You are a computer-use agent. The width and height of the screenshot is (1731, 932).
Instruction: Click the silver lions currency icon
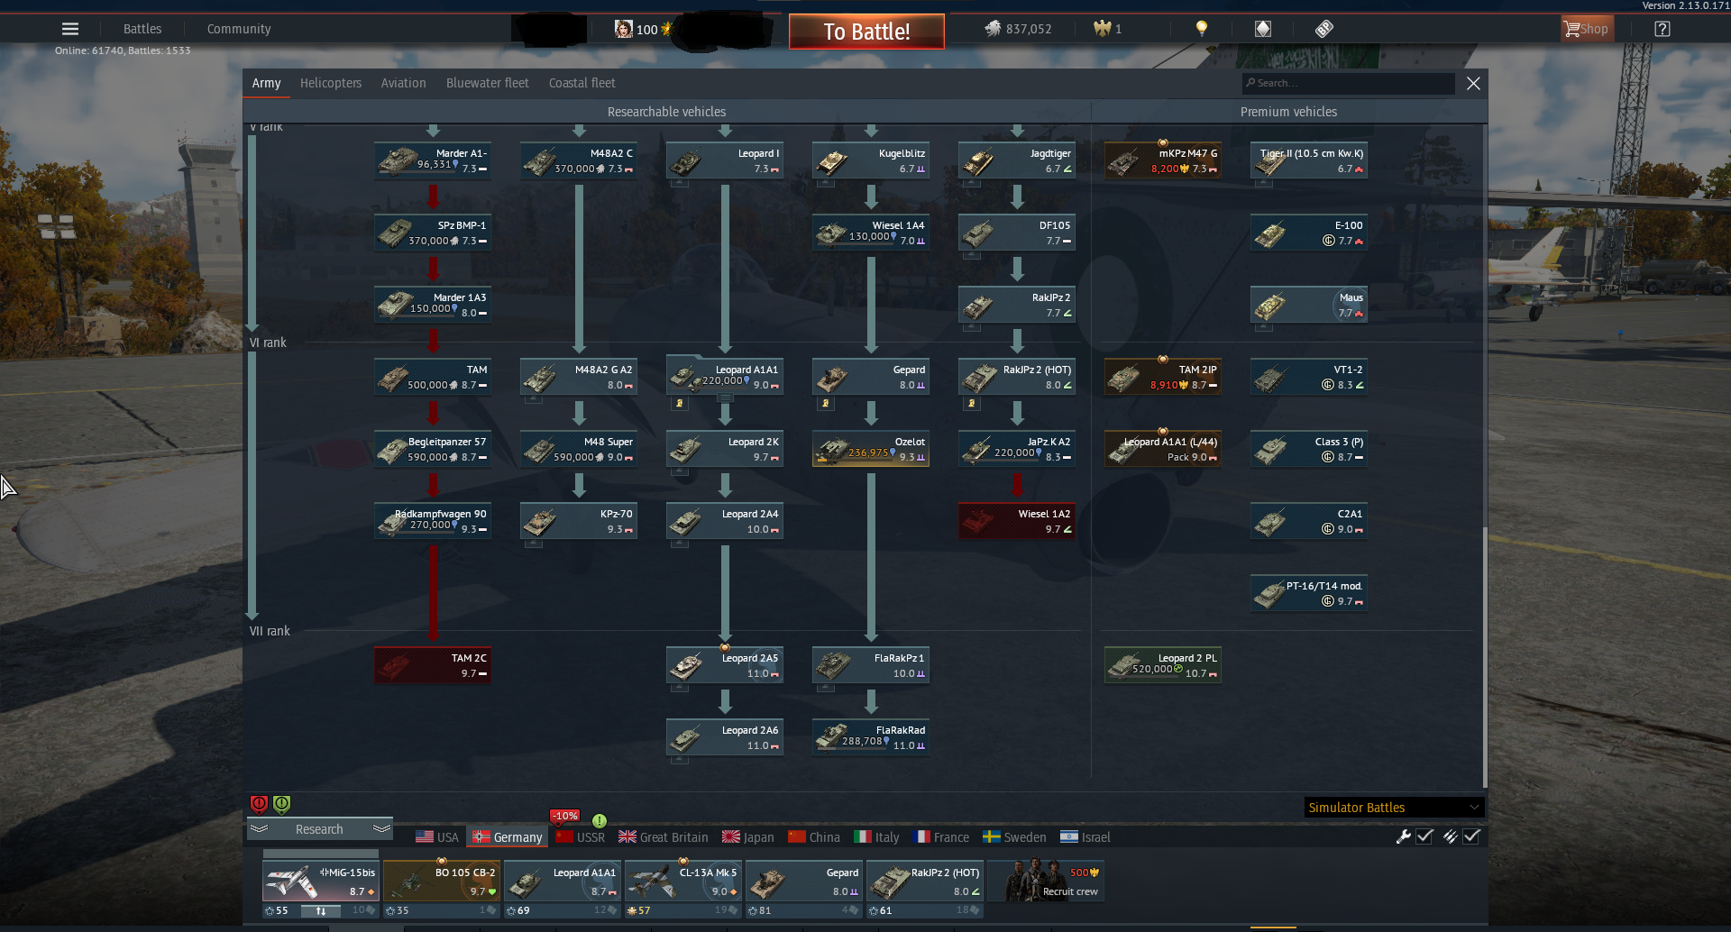point(993,29)
